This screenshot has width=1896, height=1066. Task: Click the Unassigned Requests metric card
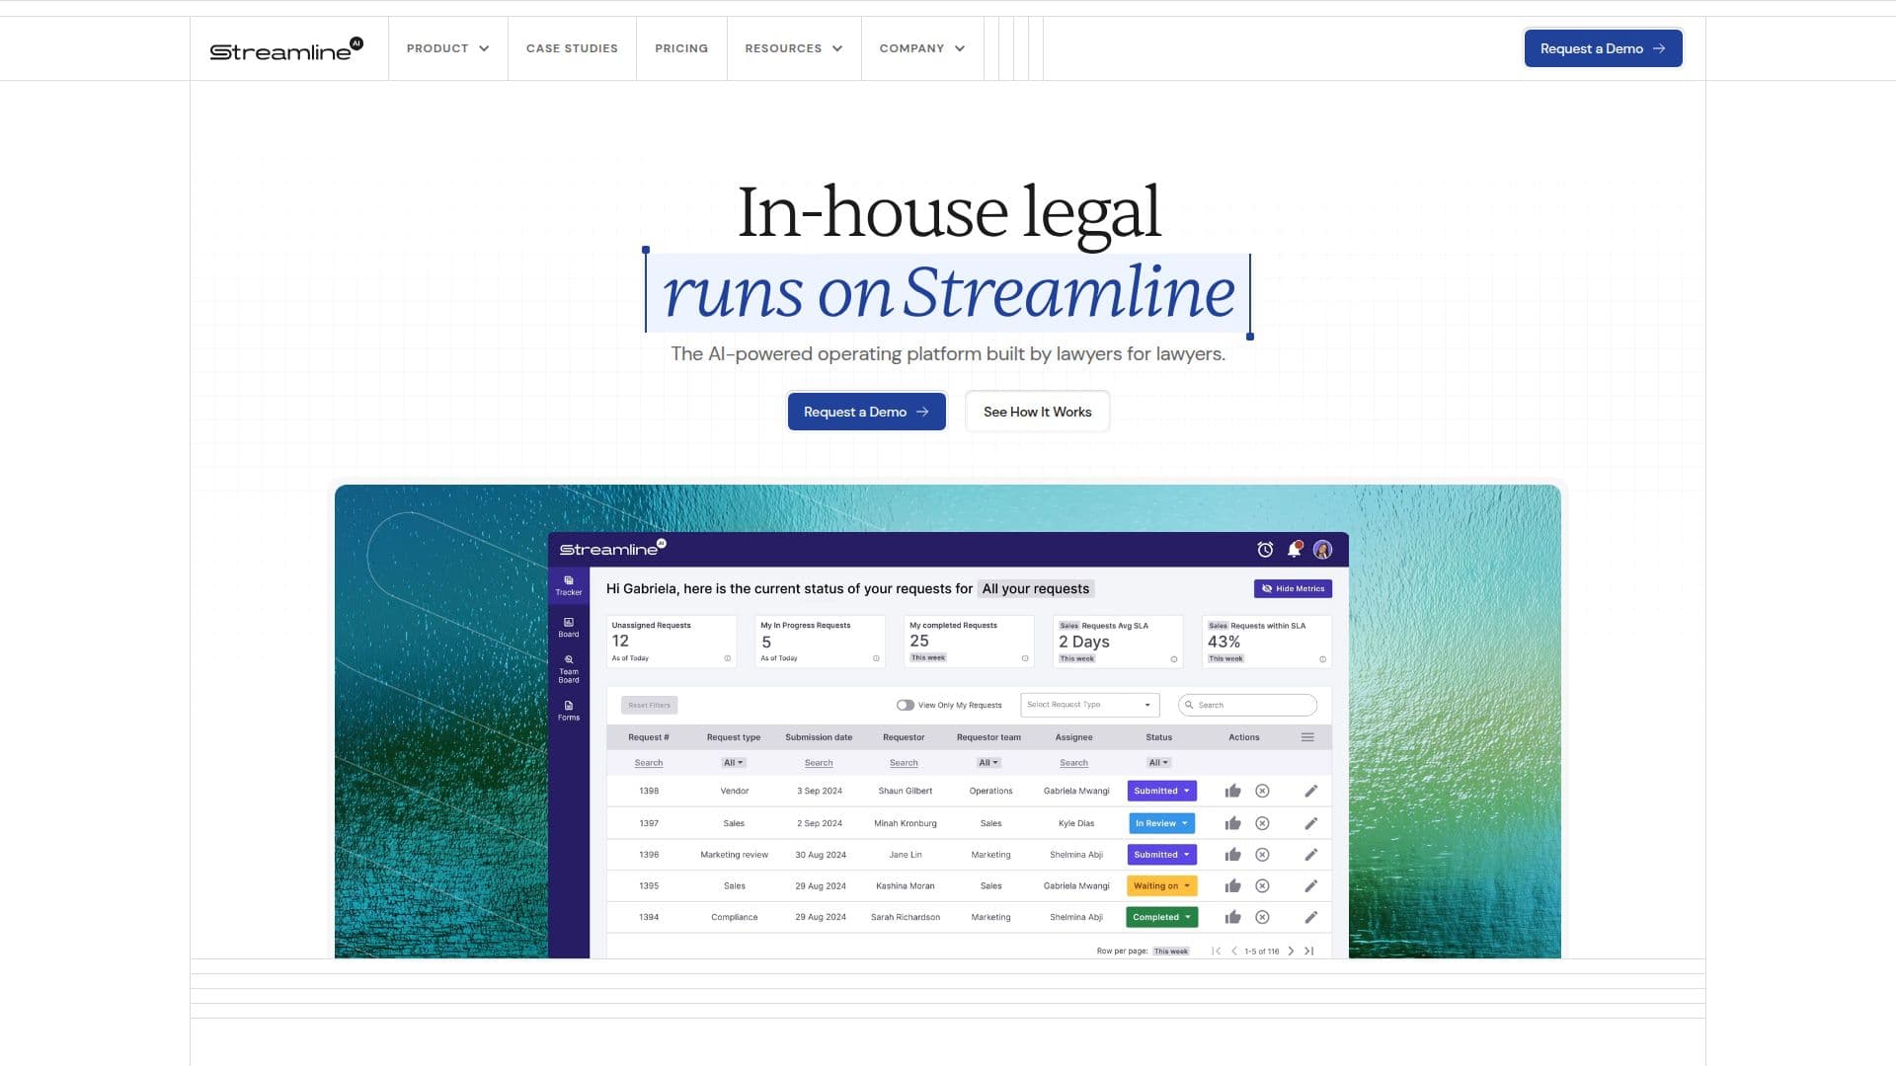coord(671,642)
